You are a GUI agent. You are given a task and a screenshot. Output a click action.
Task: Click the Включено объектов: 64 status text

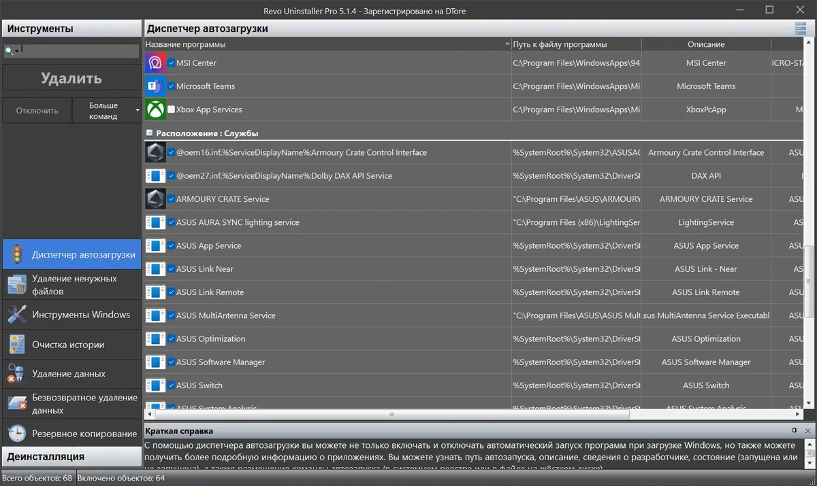click(120, 479)
